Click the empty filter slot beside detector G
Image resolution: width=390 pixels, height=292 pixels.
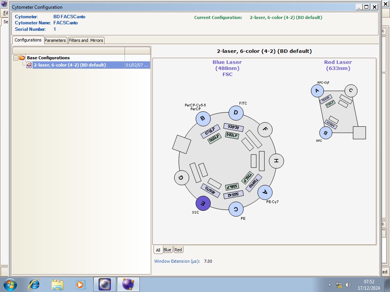click(195, 173)
